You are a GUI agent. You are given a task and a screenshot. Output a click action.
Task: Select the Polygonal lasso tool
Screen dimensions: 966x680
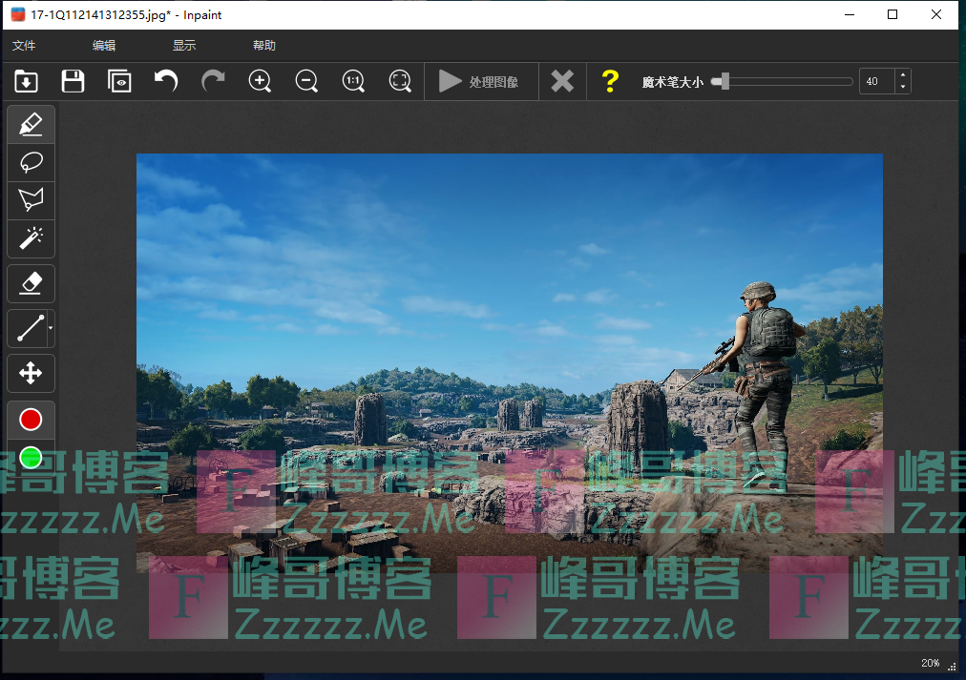point(31,199)
